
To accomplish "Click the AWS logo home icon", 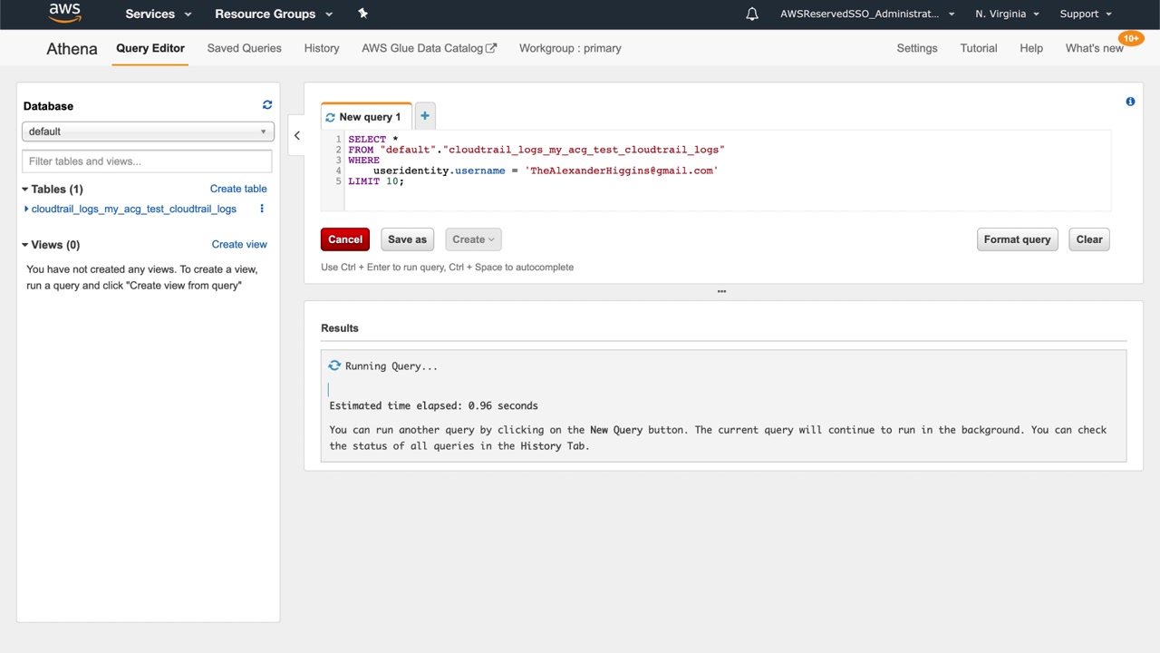I will 64,14.
